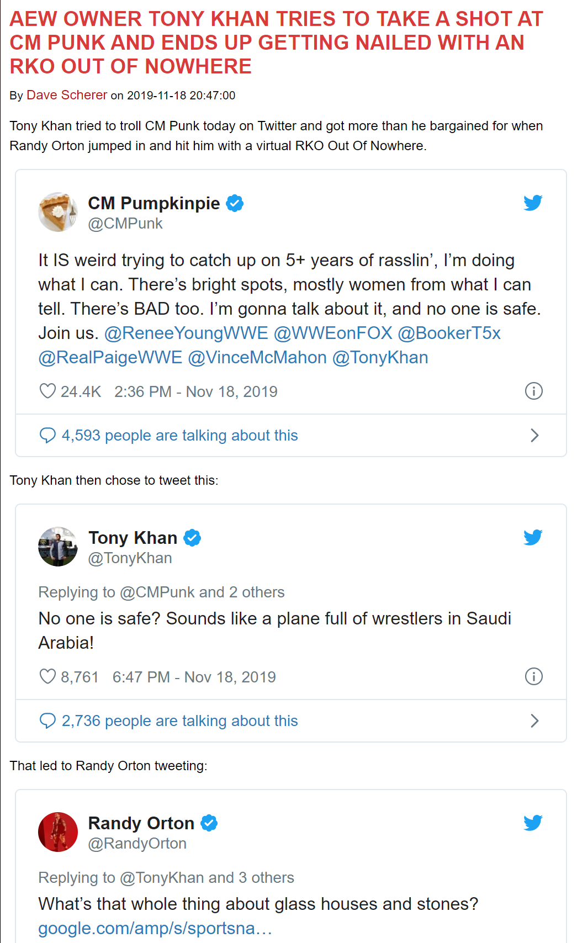Viewport: 577px width, 943px height.
Task: Click the Twitter bird icon on Tony Khan's tweet
Action: (x=533, y=538)
